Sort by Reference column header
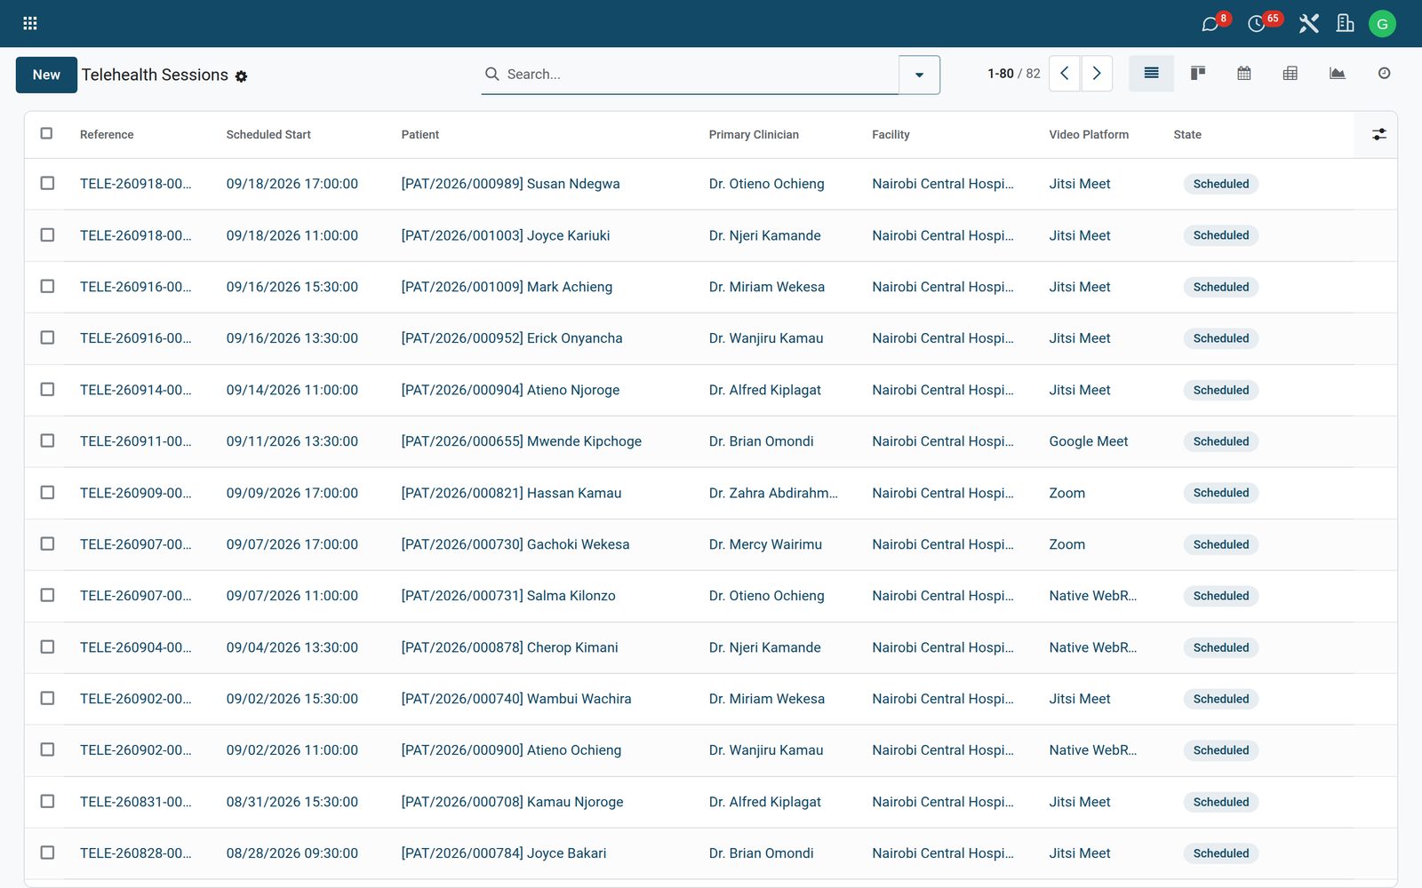The width and height of the screenshot is (1422, 888). click(x=107, y=135)
